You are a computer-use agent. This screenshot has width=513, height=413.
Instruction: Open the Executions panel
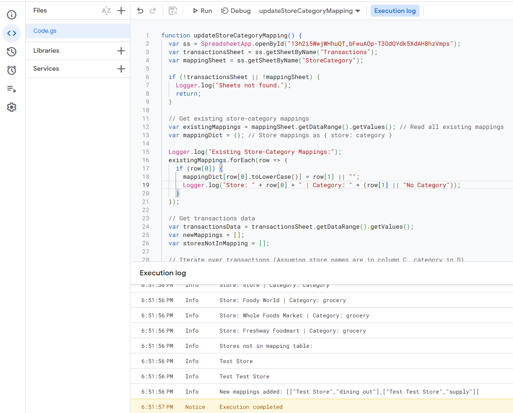point(12,89)
